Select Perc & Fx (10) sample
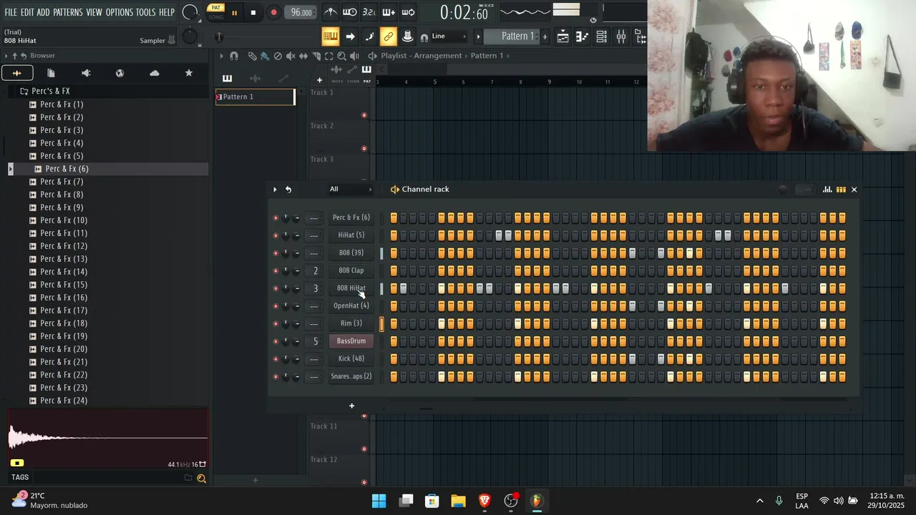This screenshot has width=916, height=515. [64, 220]
